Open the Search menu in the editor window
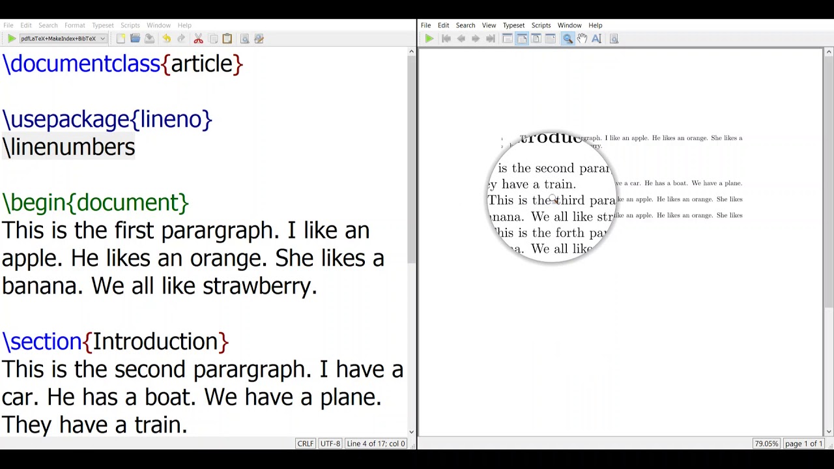The image size is (834, 469). (48, 25)
